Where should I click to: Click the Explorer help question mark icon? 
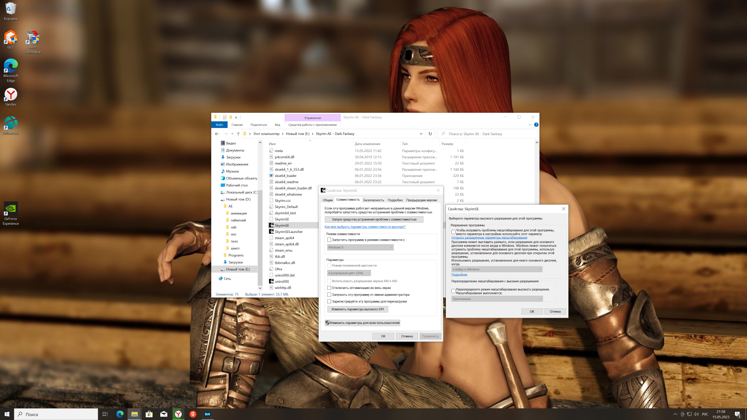[536, 125]
